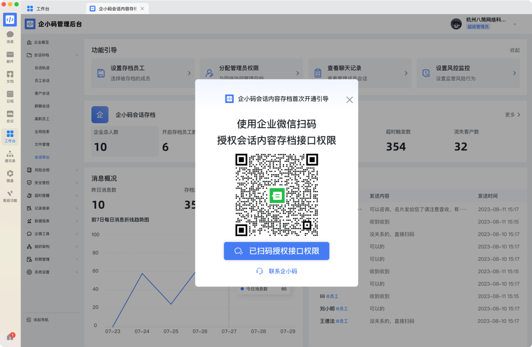The height and width of the screenshot is (347, 532).
Task: Click the 收起导航 text button
Action: click(41, 320)
